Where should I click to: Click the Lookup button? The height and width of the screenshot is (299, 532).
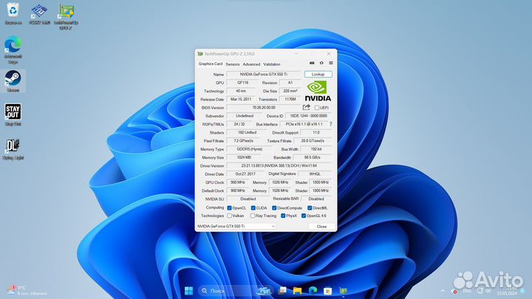click(318, 75)
